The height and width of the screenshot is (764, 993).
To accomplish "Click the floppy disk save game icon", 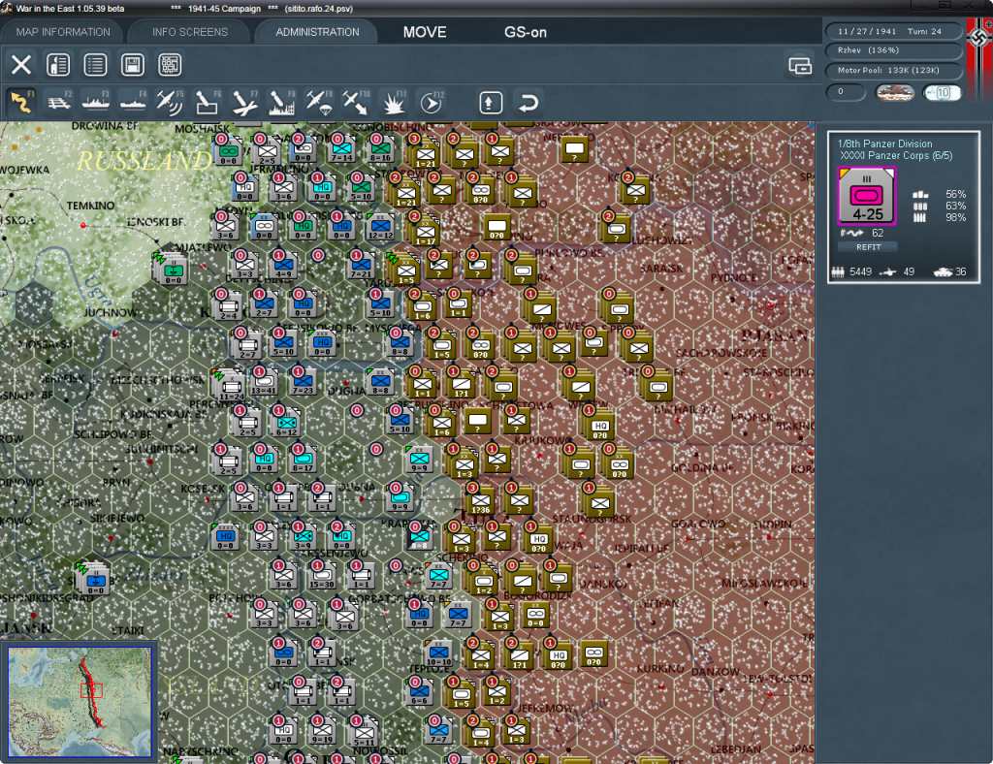I will pyautogui.click(x=132, y=65).
